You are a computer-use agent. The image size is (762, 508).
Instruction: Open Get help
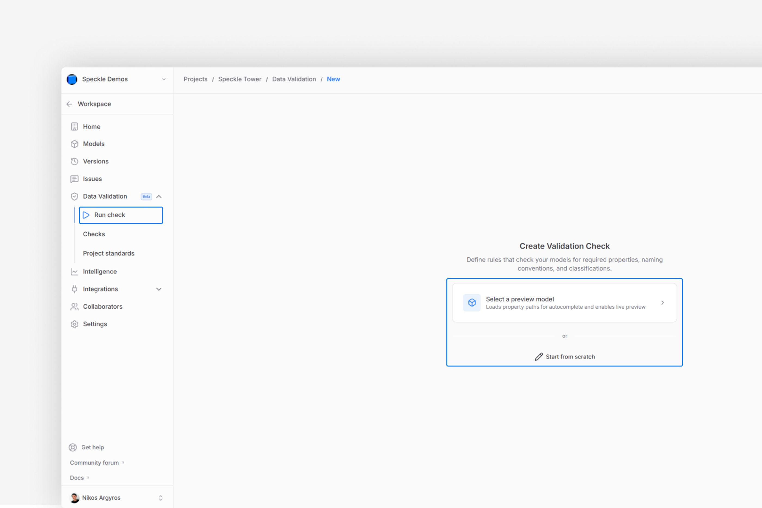point(93,447)
